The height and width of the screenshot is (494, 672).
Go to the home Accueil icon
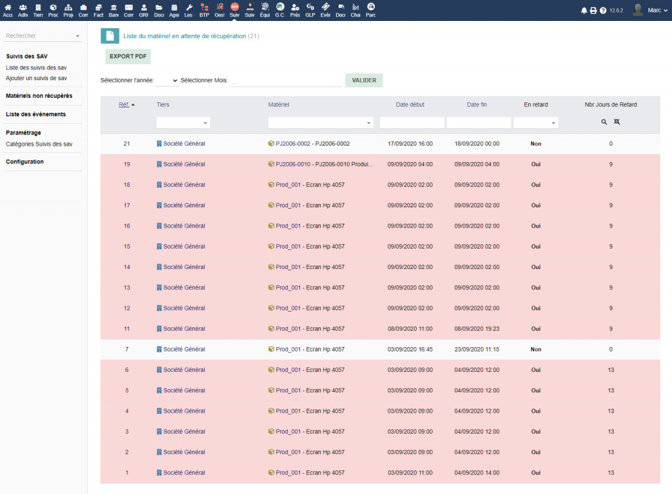pos(8,10)
